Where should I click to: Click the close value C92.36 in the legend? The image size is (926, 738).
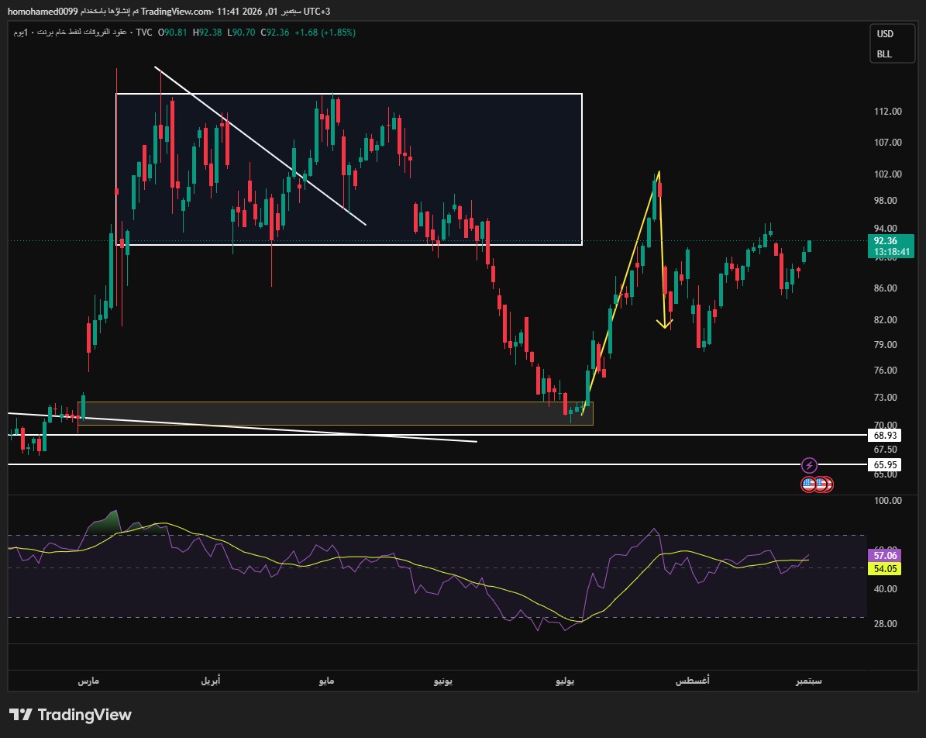coord(275,33)
